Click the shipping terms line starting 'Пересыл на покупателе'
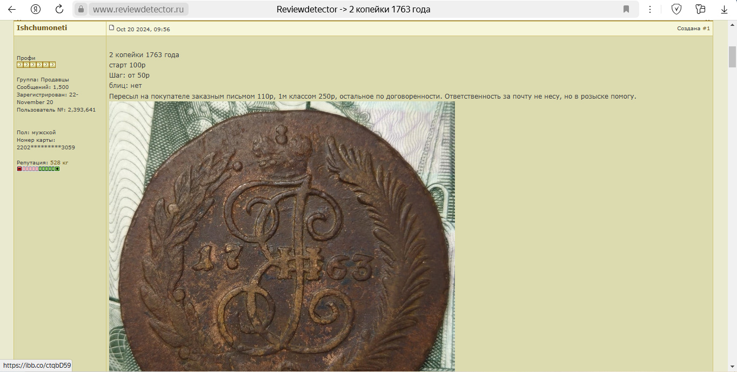The height and width of the screenshot is (372, 737). 373,97
